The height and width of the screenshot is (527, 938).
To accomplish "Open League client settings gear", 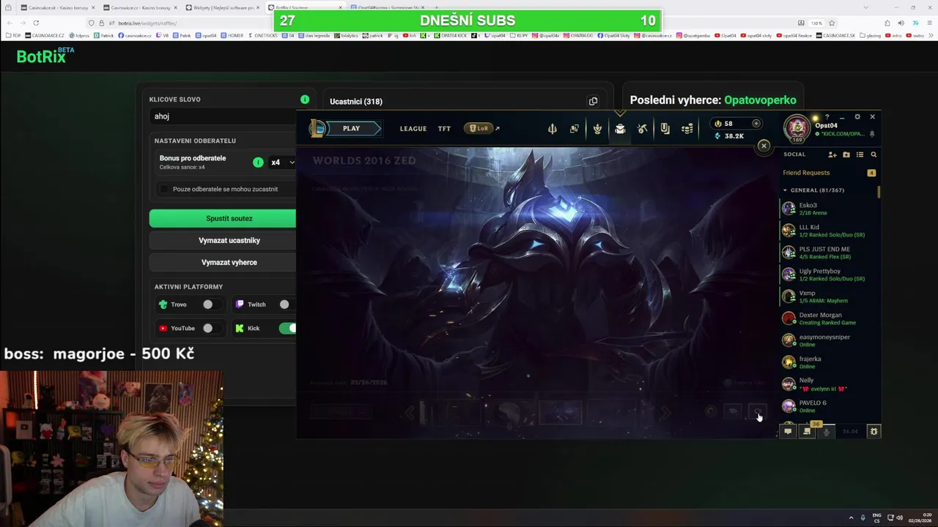I will (x=857, y=117).
